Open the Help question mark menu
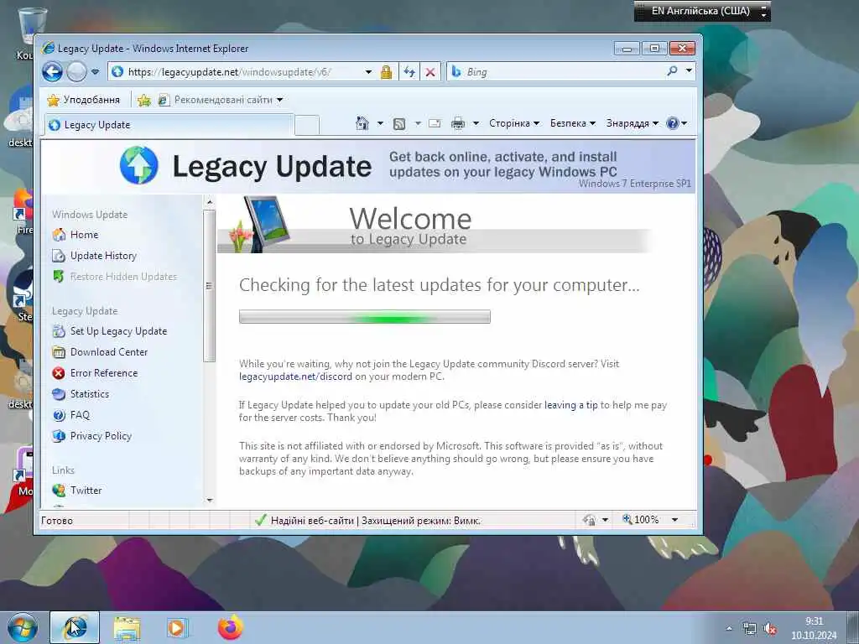Screen dimensions: 859x644 (677, 123)
